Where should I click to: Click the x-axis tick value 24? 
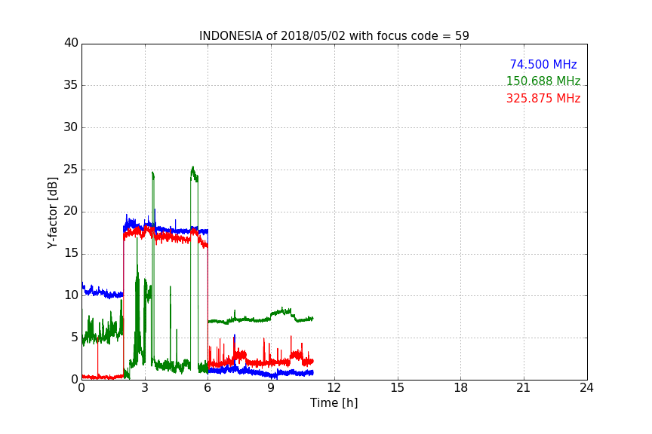[x=586, y=388]
